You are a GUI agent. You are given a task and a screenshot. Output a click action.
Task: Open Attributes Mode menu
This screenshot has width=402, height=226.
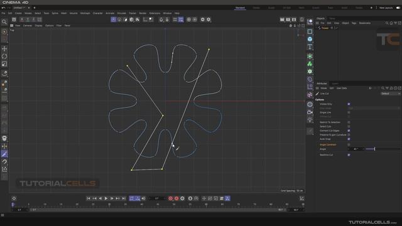point(323,88)
